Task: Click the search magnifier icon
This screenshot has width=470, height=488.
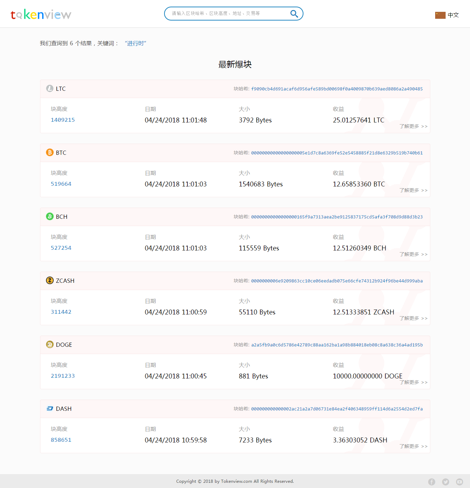Action: 294,14
